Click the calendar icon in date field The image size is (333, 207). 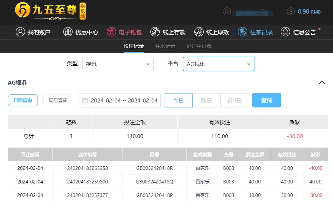pyautogui.click(x=85, y=100)
